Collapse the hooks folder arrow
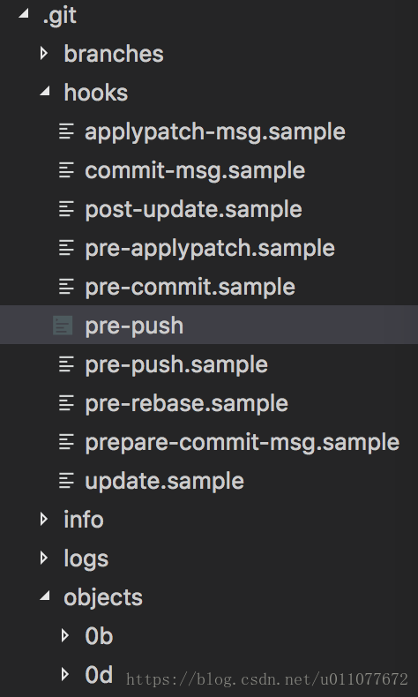418x697 pixels. 44,91
